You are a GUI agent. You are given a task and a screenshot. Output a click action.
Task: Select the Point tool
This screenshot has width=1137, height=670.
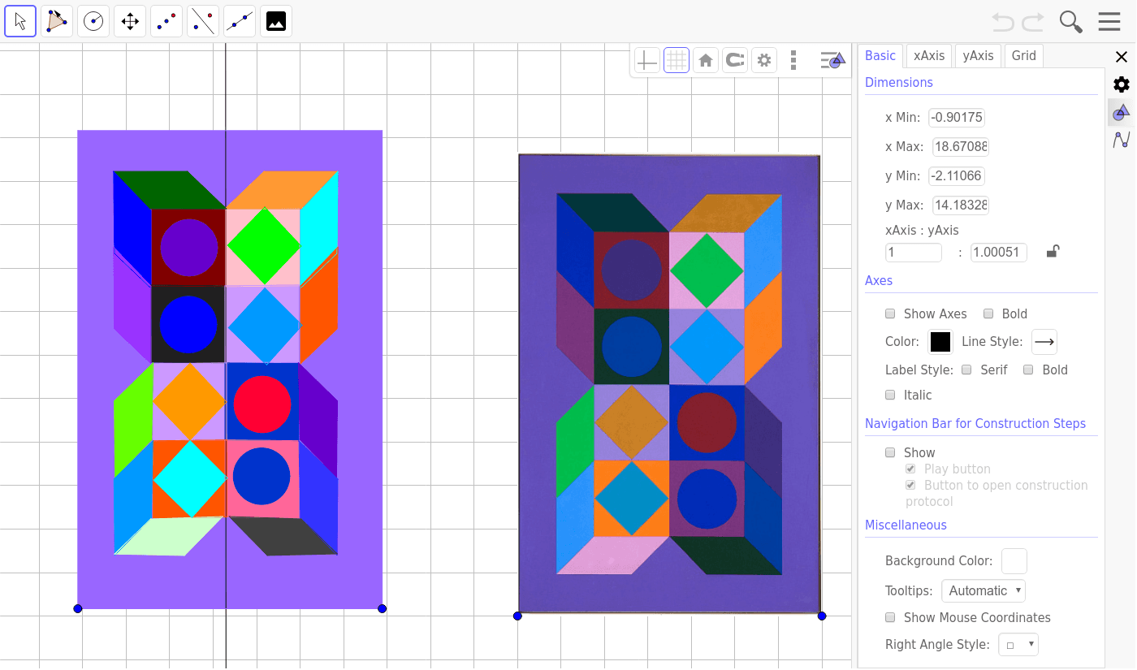pos(166,21)
